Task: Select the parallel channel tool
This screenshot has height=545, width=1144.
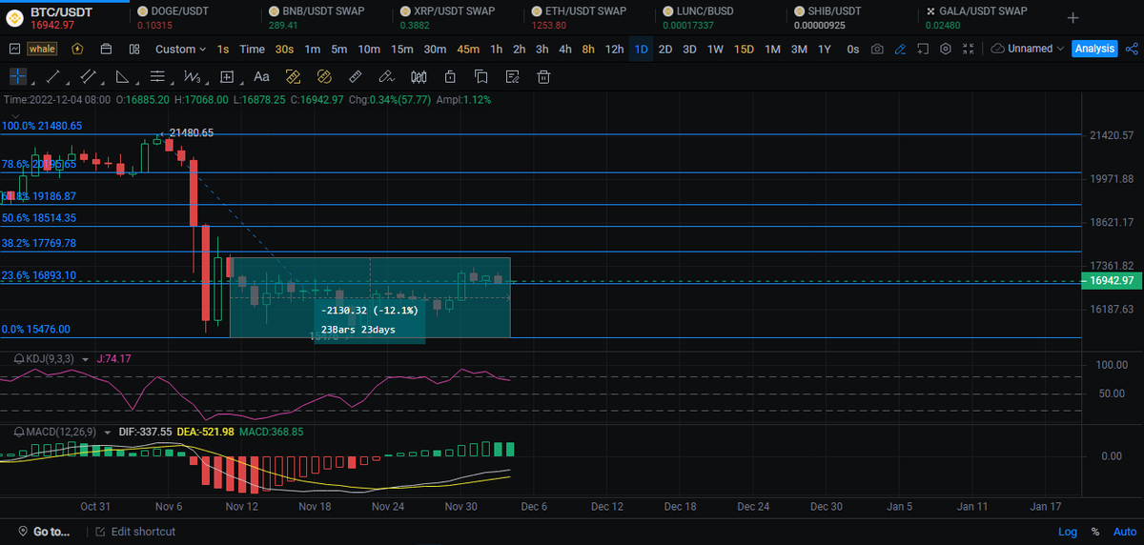Action: click(x=88, y=76)
